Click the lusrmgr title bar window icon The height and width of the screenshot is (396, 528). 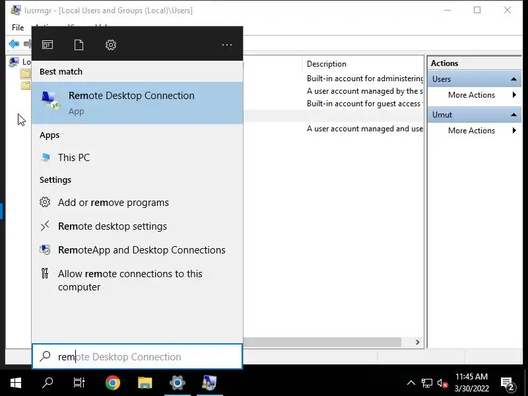click(x=15, y=10)
